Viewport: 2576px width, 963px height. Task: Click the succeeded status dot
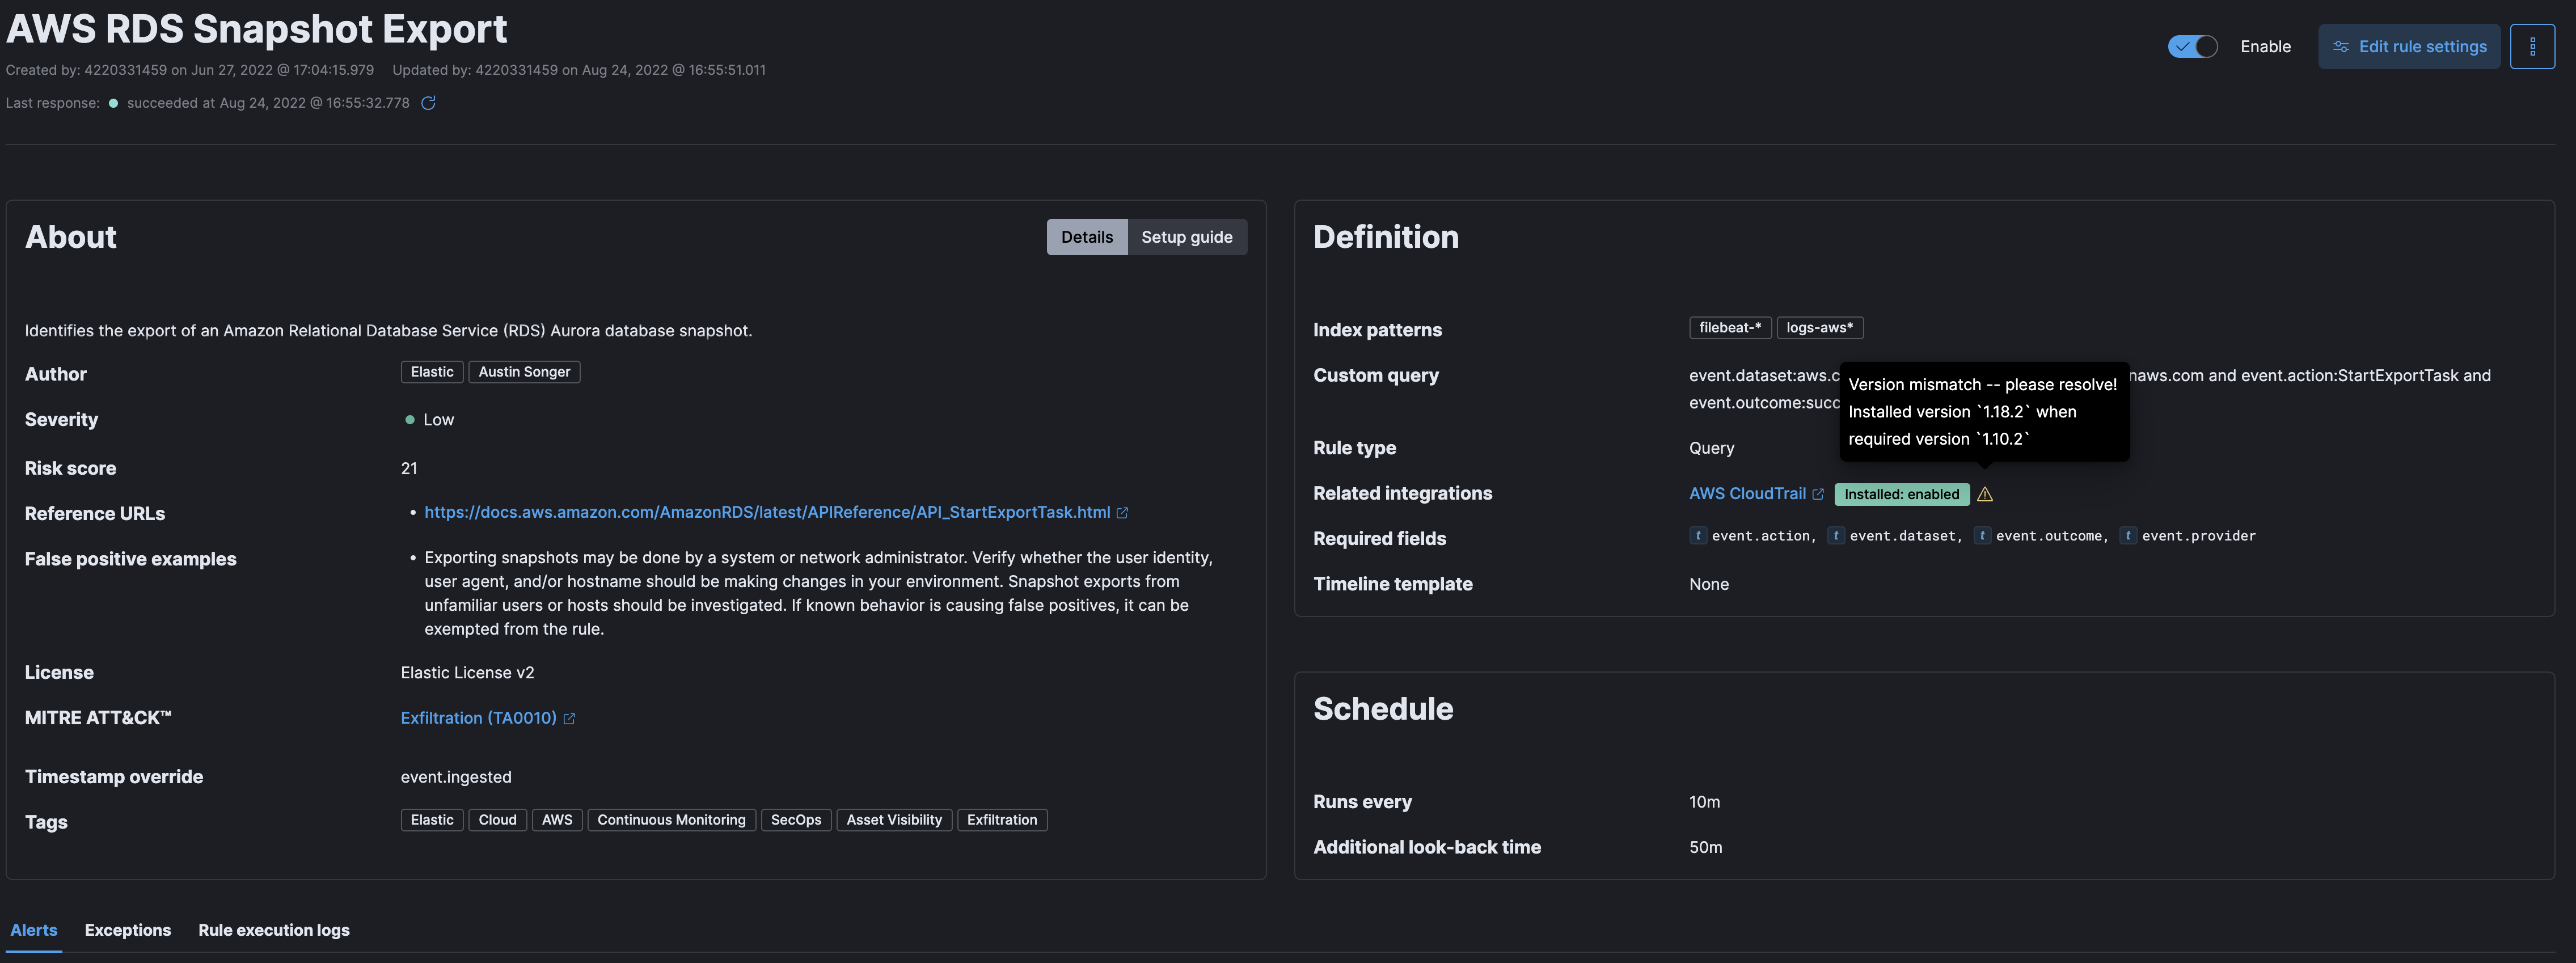tap(114, 102)
